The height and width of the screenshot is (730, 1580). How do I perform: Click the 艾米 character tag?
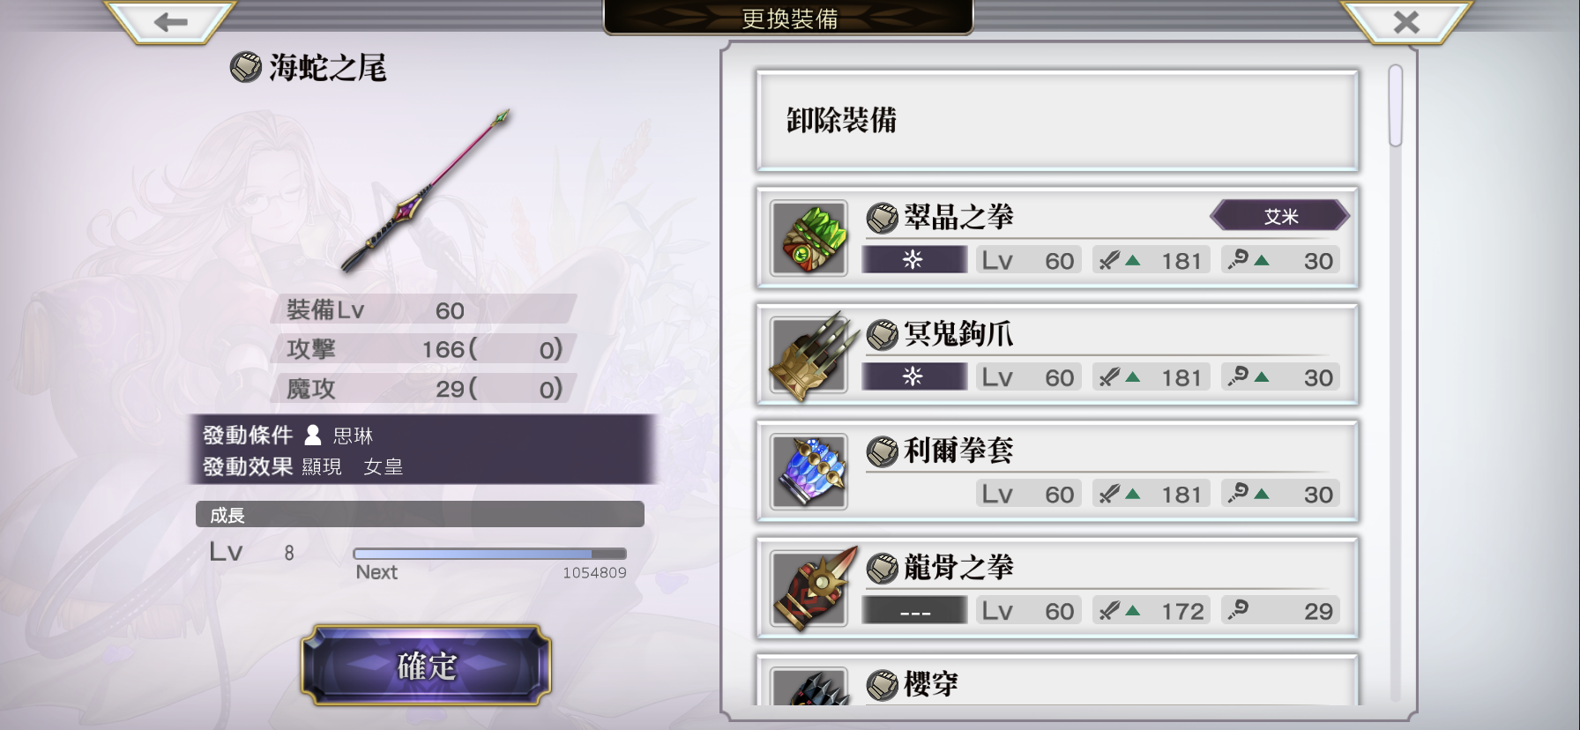pos(1280,216)
